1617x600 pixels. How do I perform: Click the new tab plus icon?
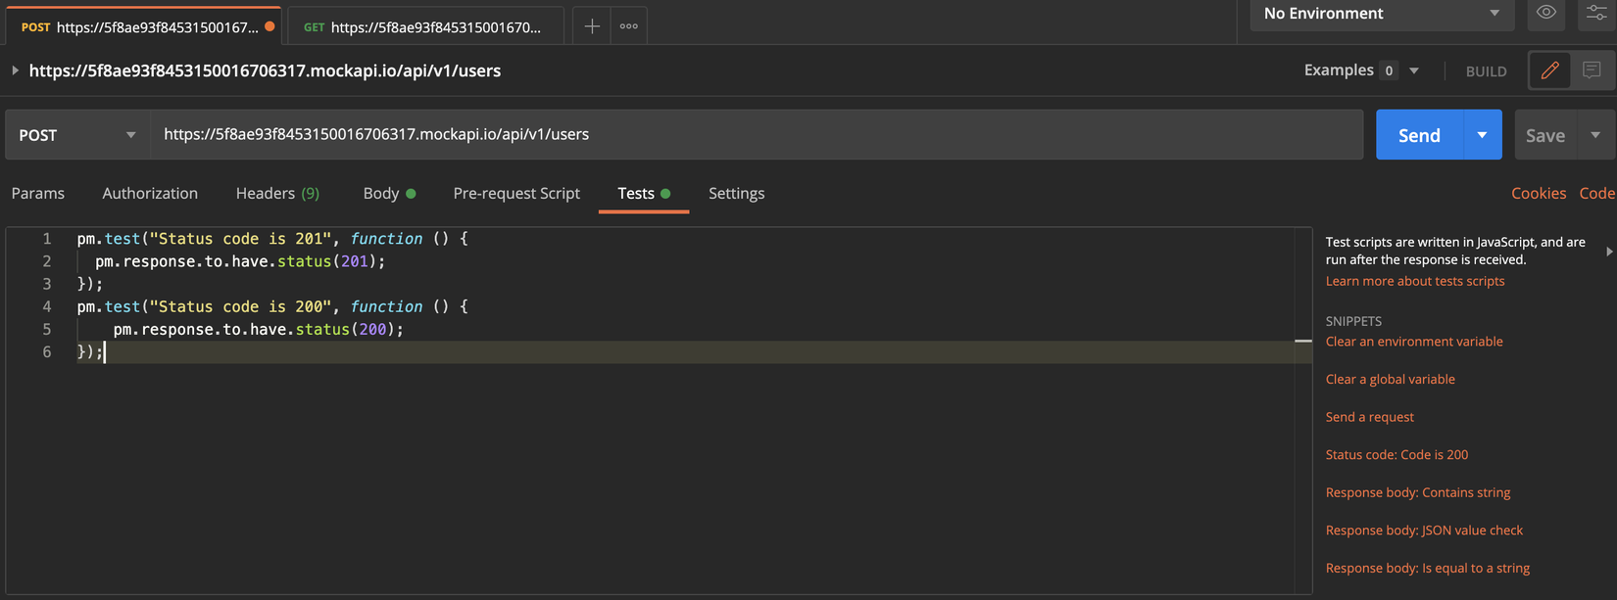coord(592,26)
